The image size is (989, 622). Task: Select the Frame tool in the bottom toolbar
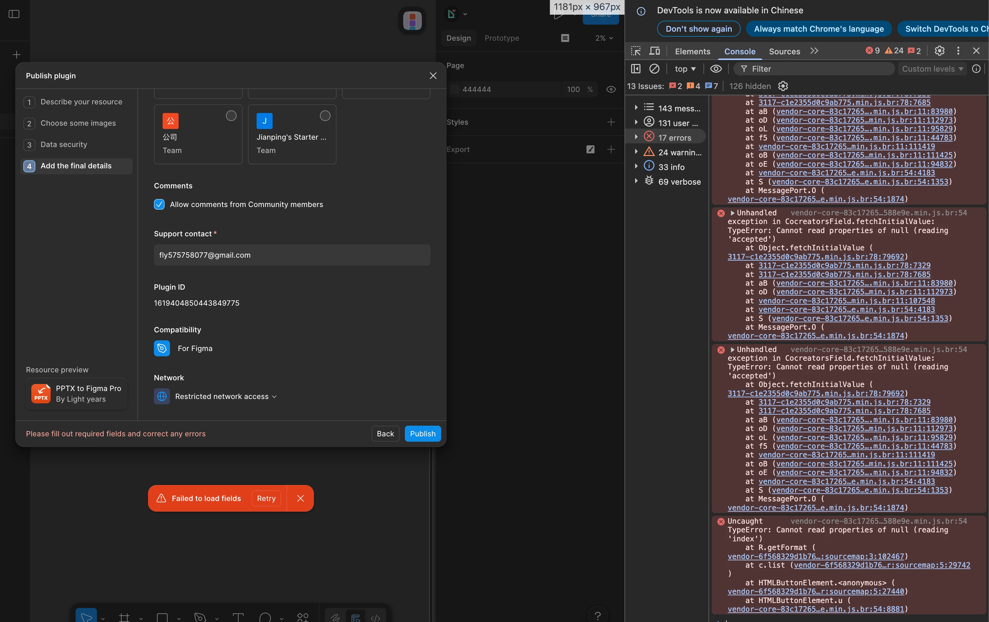point(124,617)
